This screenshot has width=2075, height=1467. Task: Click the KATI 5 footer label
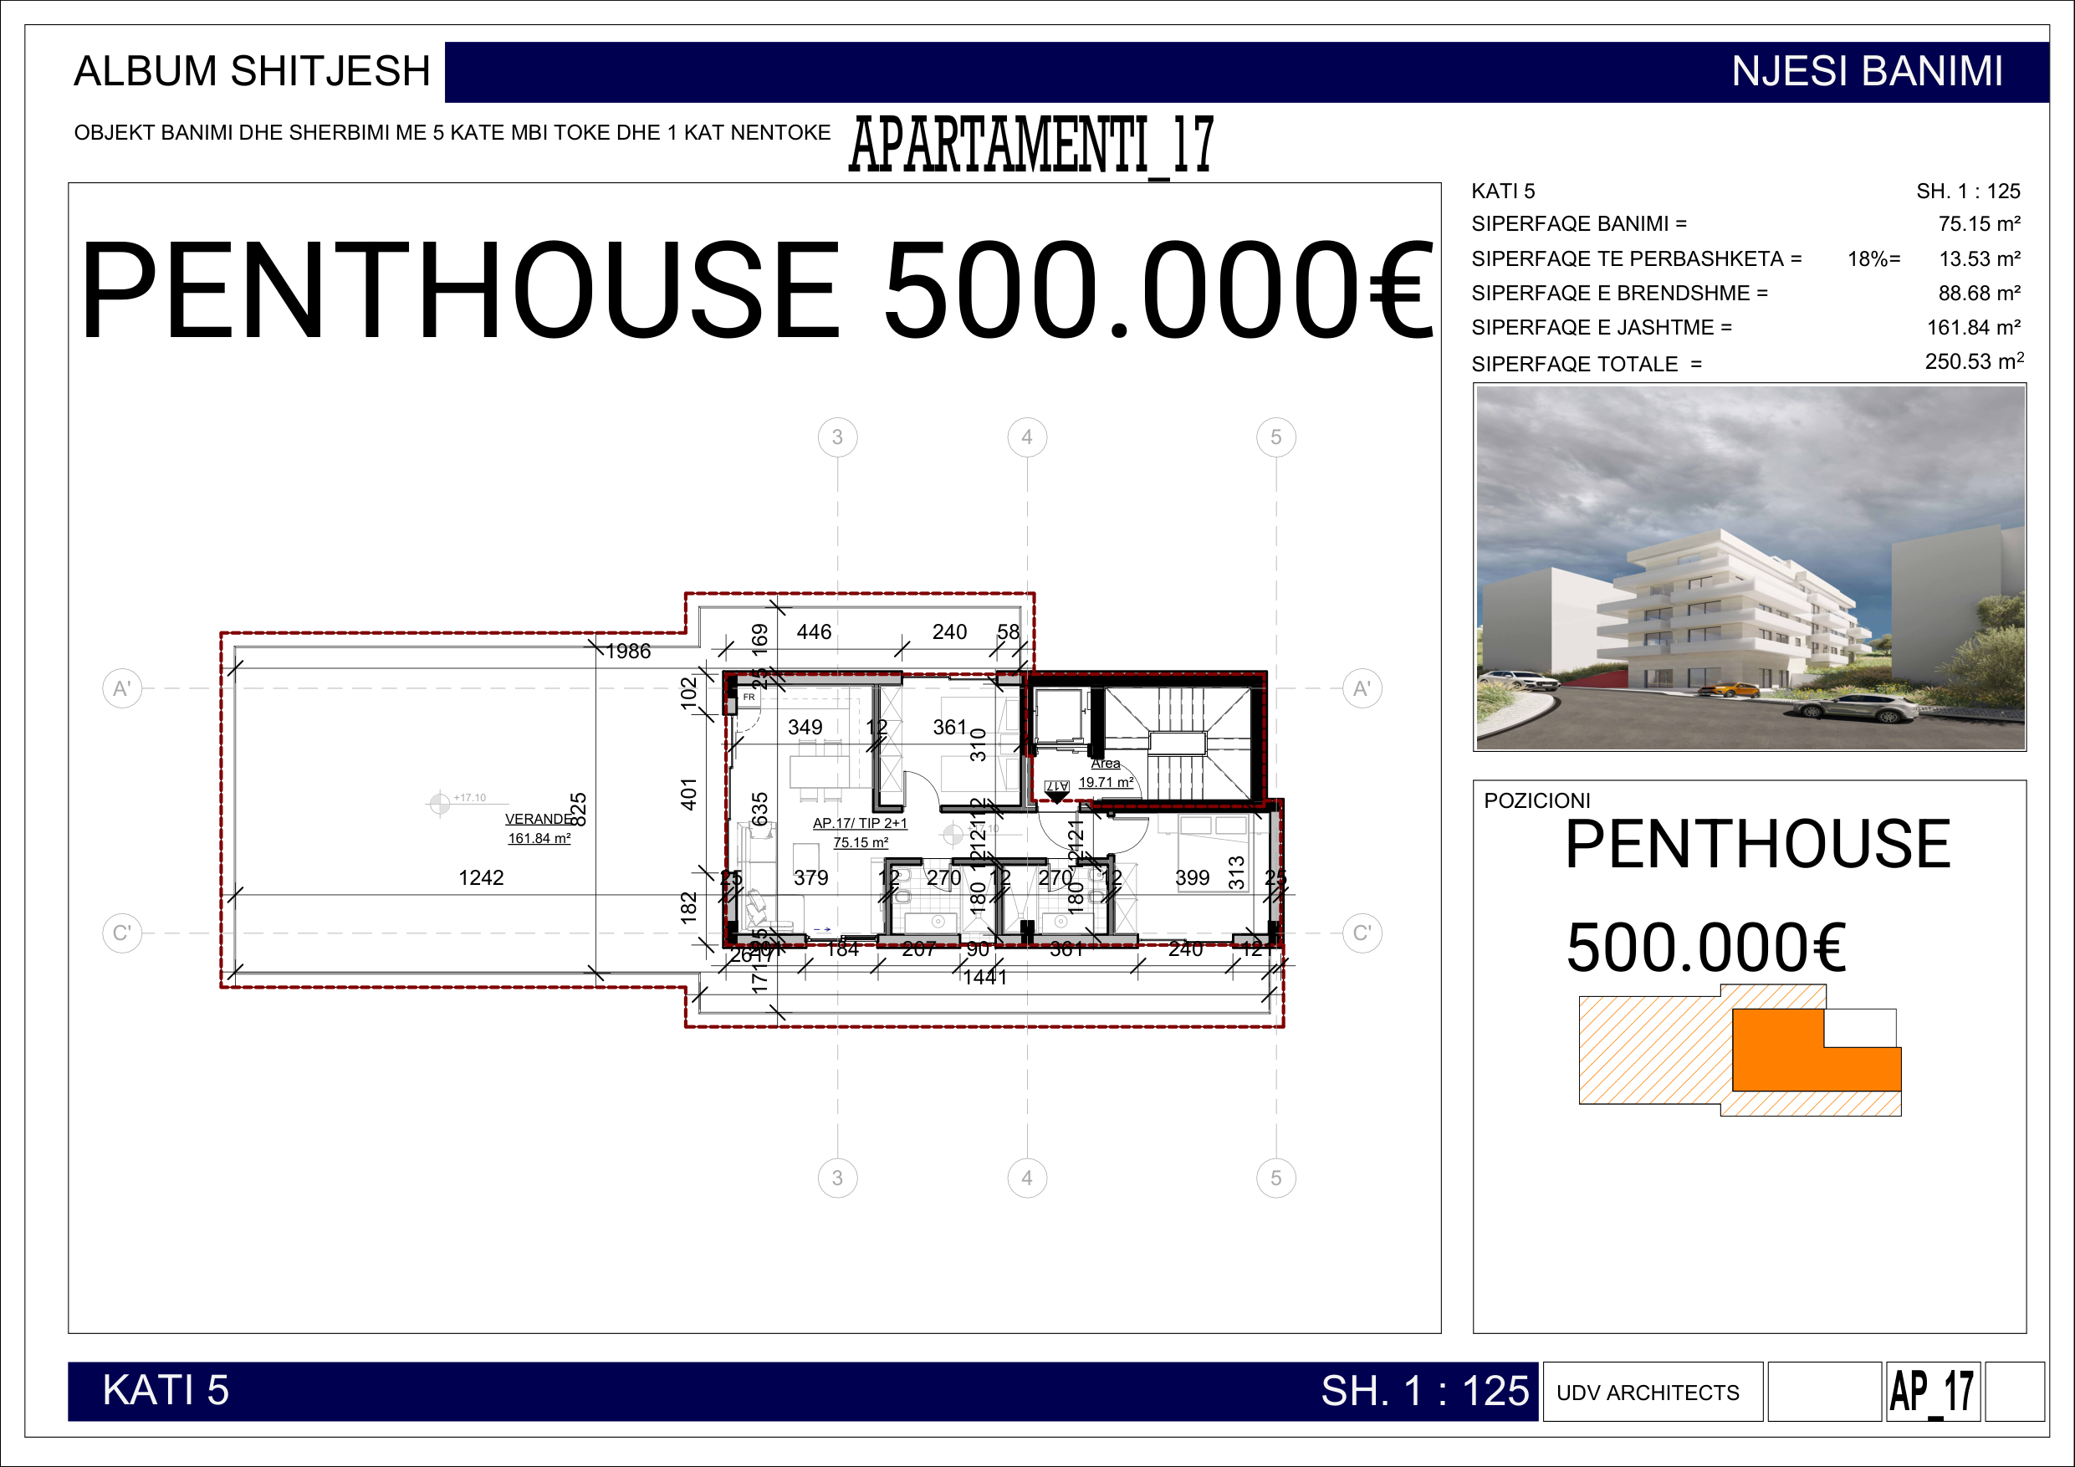166,1390
